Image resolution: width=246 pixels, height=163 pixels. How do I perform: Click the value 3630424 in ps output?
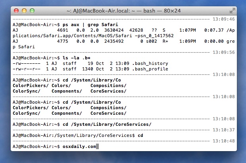point(114,30)
